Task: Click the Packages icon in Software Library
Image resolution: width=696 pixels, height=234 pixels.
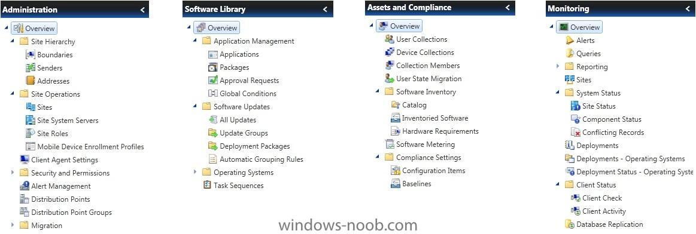Action: point(212,67)
